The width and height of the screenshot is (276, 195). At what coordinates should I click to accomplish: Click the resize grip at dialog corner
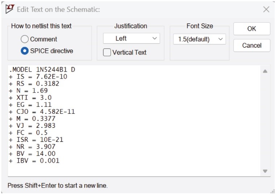point(272,191)
